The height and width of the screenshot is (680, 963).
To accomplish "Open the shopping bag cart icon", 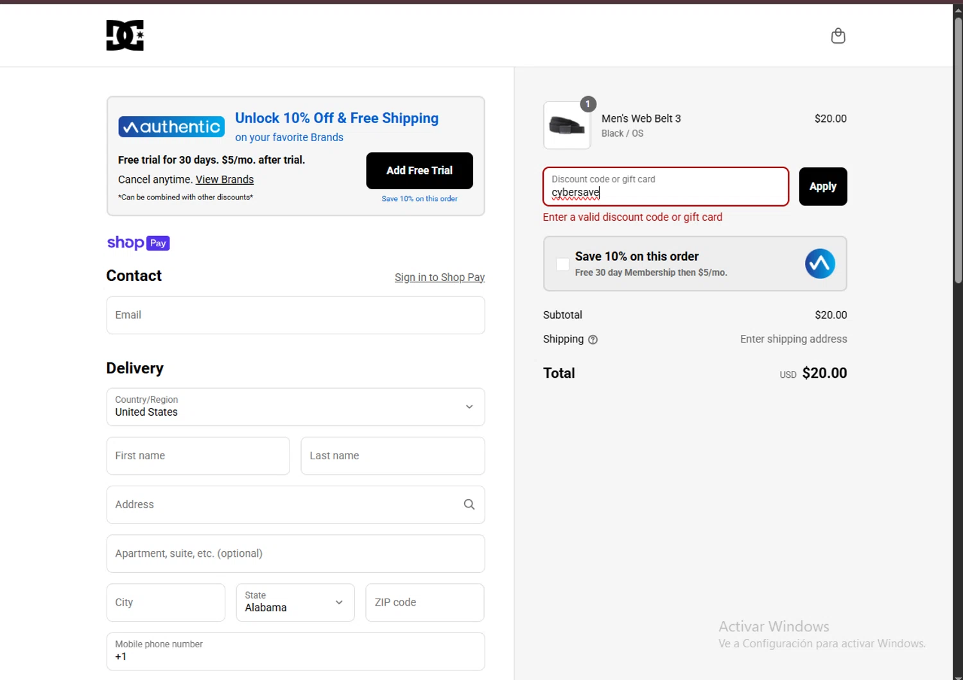I will (838, 36).
